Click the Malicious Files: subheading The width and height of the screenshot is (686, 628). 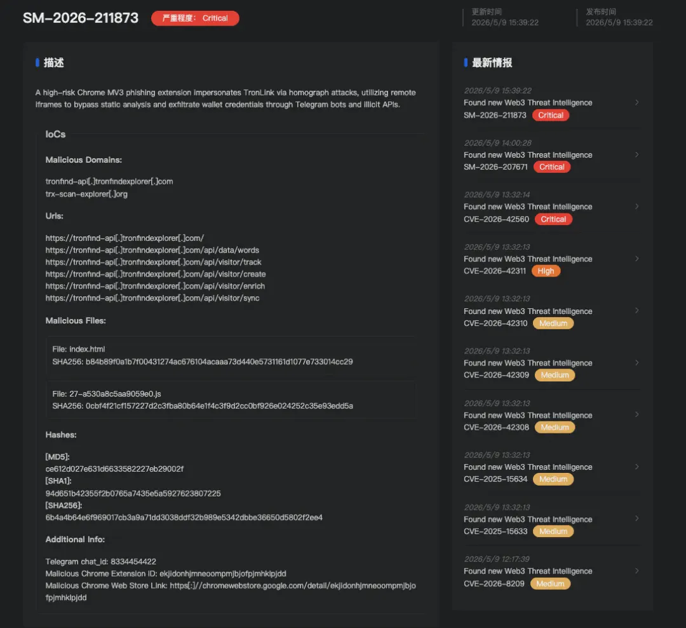76,320
